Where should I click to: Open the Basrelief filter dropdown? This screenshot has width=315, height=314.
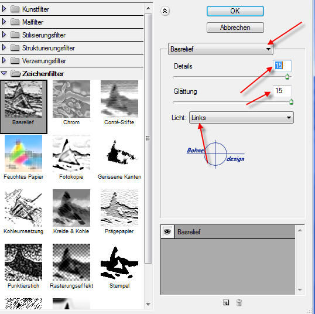220,49
